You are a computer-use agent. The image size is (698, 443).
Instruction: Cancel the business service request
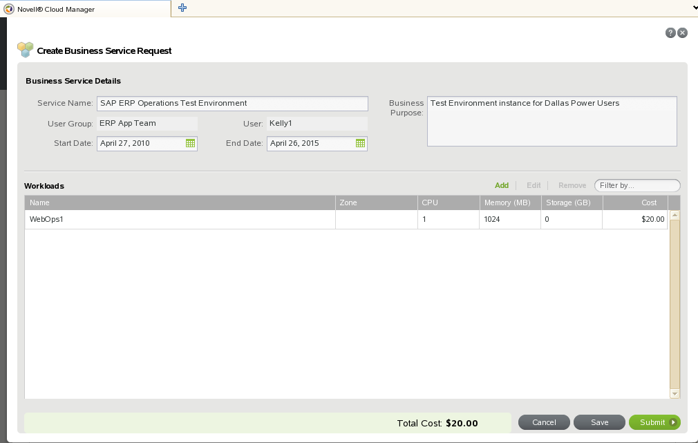[x=544, y=422]
